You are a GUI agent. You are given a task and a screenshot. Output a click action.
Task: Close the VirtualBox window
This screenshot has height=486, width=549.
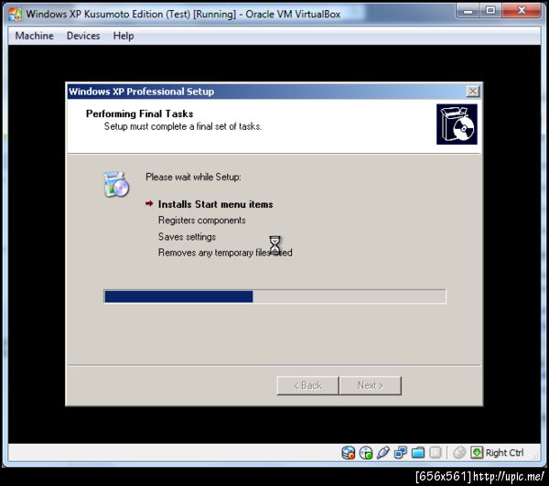pos(522,11)
